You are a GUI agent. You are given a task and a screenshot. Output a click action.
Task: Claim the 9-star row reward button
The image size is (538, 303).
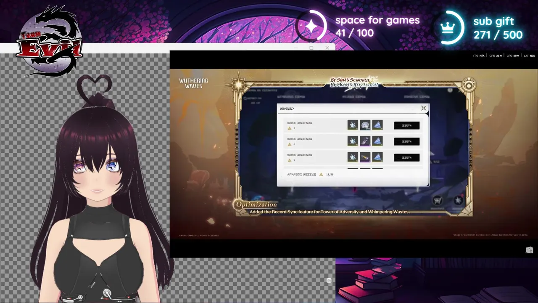(406, 157)
